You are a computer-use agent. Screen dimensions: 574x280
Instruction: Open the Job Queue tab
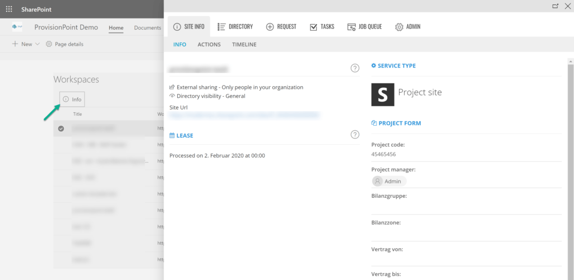364,27
